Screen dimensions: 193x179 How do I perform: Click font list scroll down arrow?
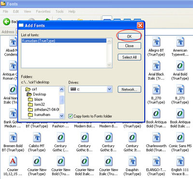click(x=109, y=65)
